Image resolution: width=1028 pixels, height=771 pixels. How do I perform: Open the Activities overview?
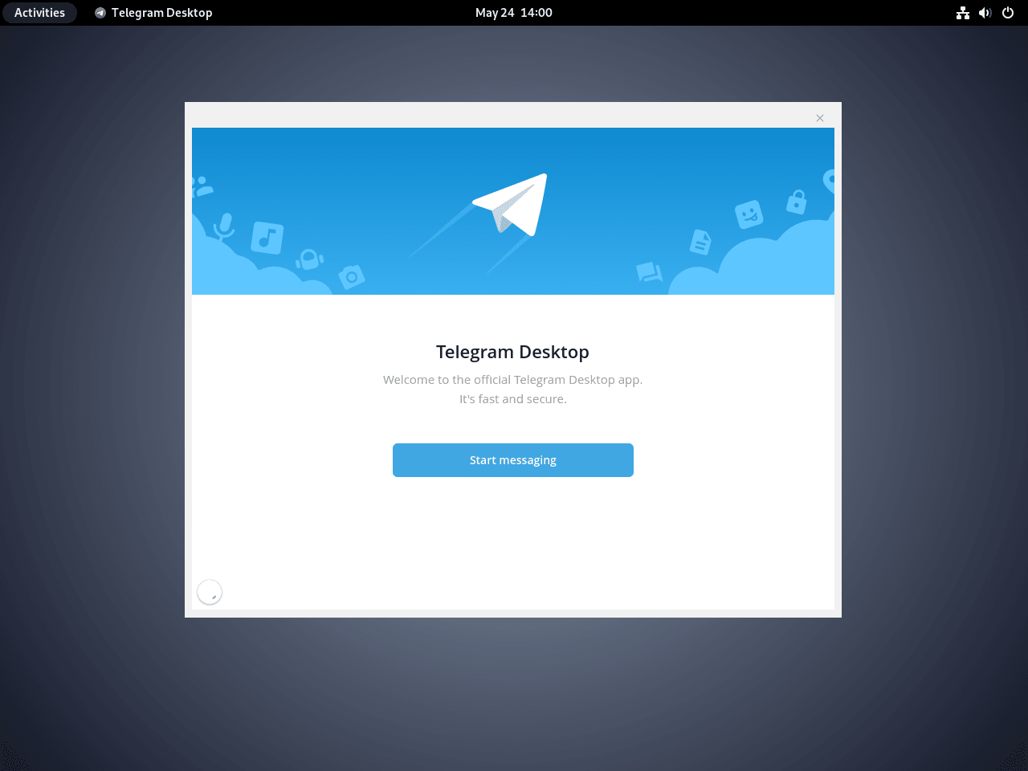[x=39, y=13]
